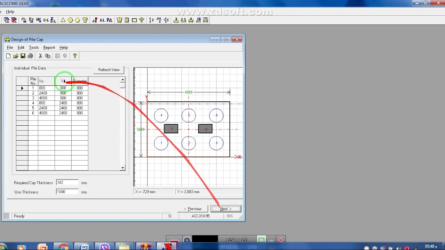This screenshot has width=445, height=250.
Task: Click the Next button
Action: [x=226, y=209]
